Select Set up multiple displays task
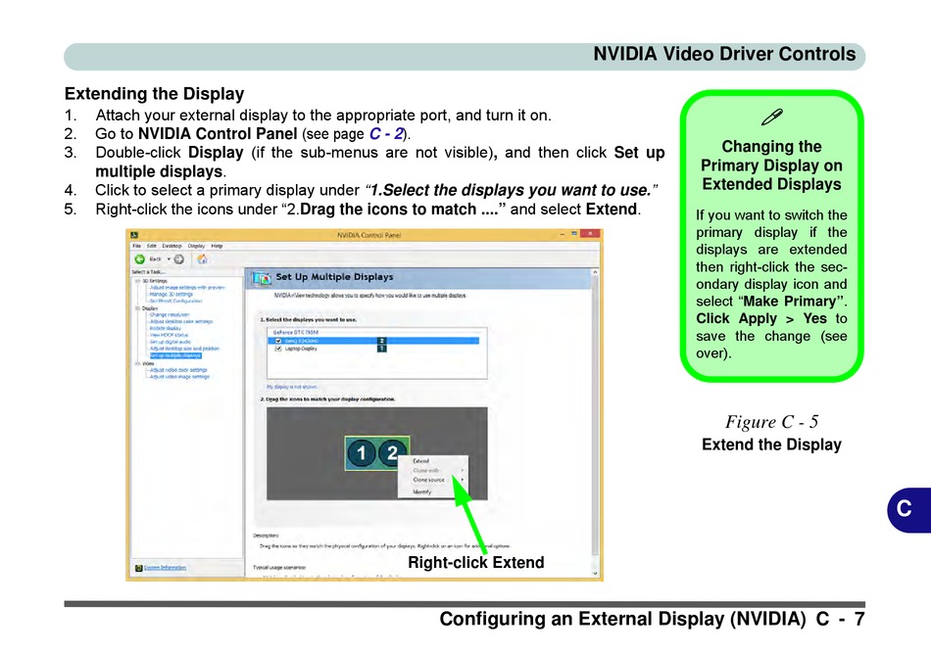 pos(175,355)
